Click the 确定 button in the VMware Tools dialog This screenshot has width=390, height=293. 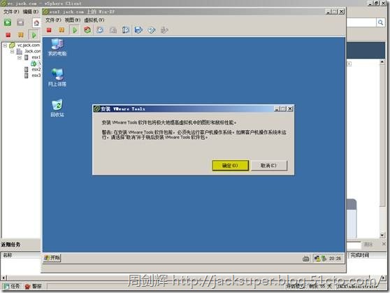point(231,166)
